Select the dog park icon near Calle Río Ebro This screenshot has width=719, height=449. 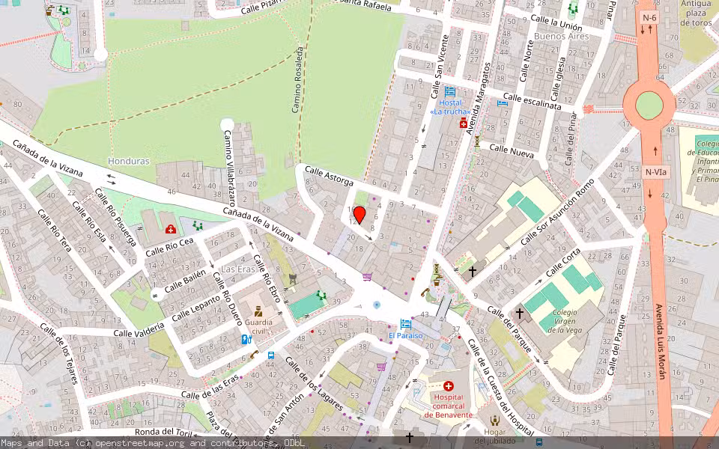(x=293, y=278)
